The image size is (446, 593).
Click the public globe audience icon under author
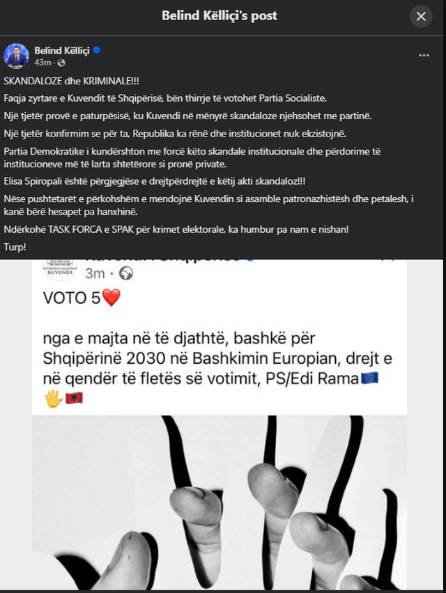click(x=61, y=63)
